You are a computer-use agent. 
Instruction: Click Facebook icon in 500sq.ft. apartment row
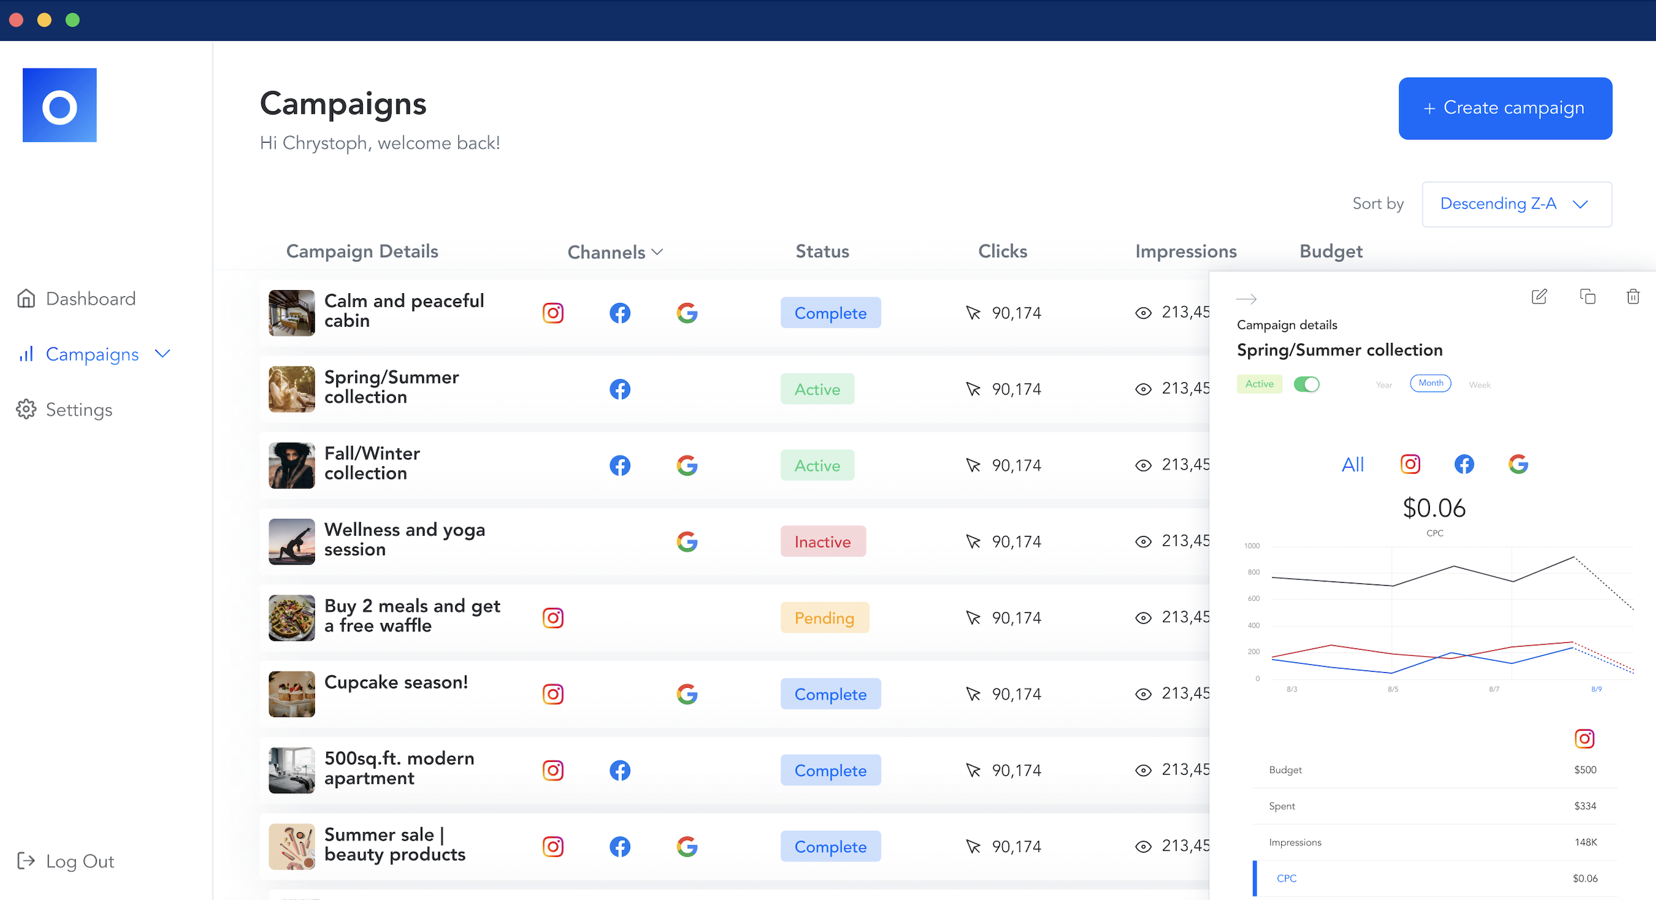click(619, 770)
